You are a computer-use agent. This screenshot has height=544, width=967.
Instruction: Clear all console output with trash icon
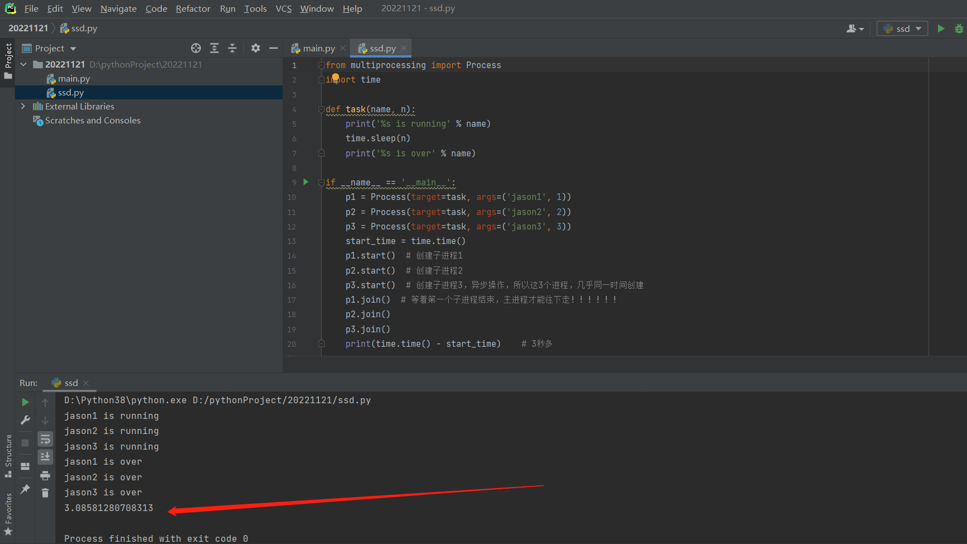[45, 493]
